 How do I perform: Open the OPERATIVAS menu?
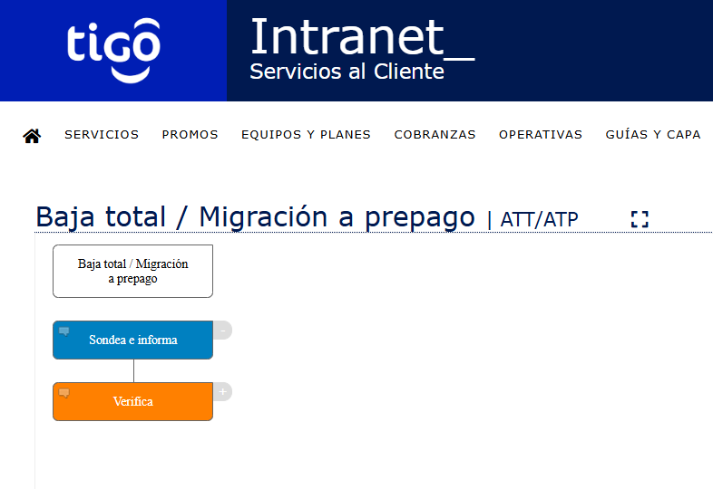tap(541, 135)
